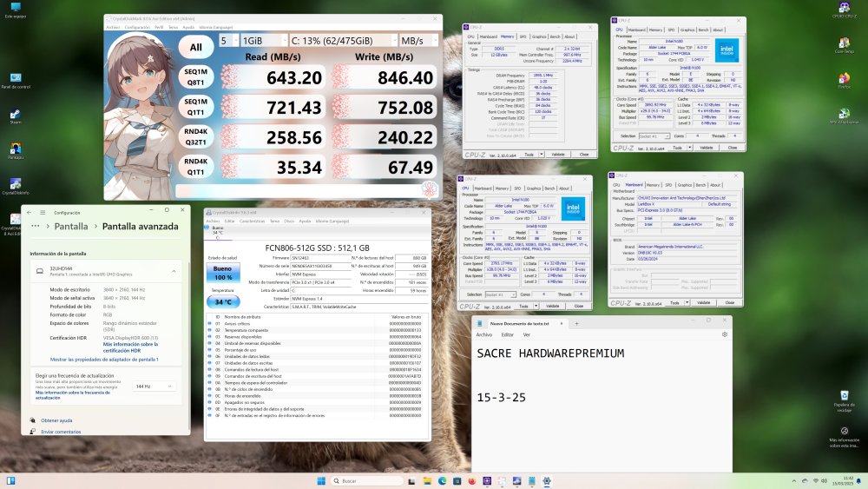868x489 pixels.
Task: Open the Este equipo desktop icon
Action: [x=16, y=10]
